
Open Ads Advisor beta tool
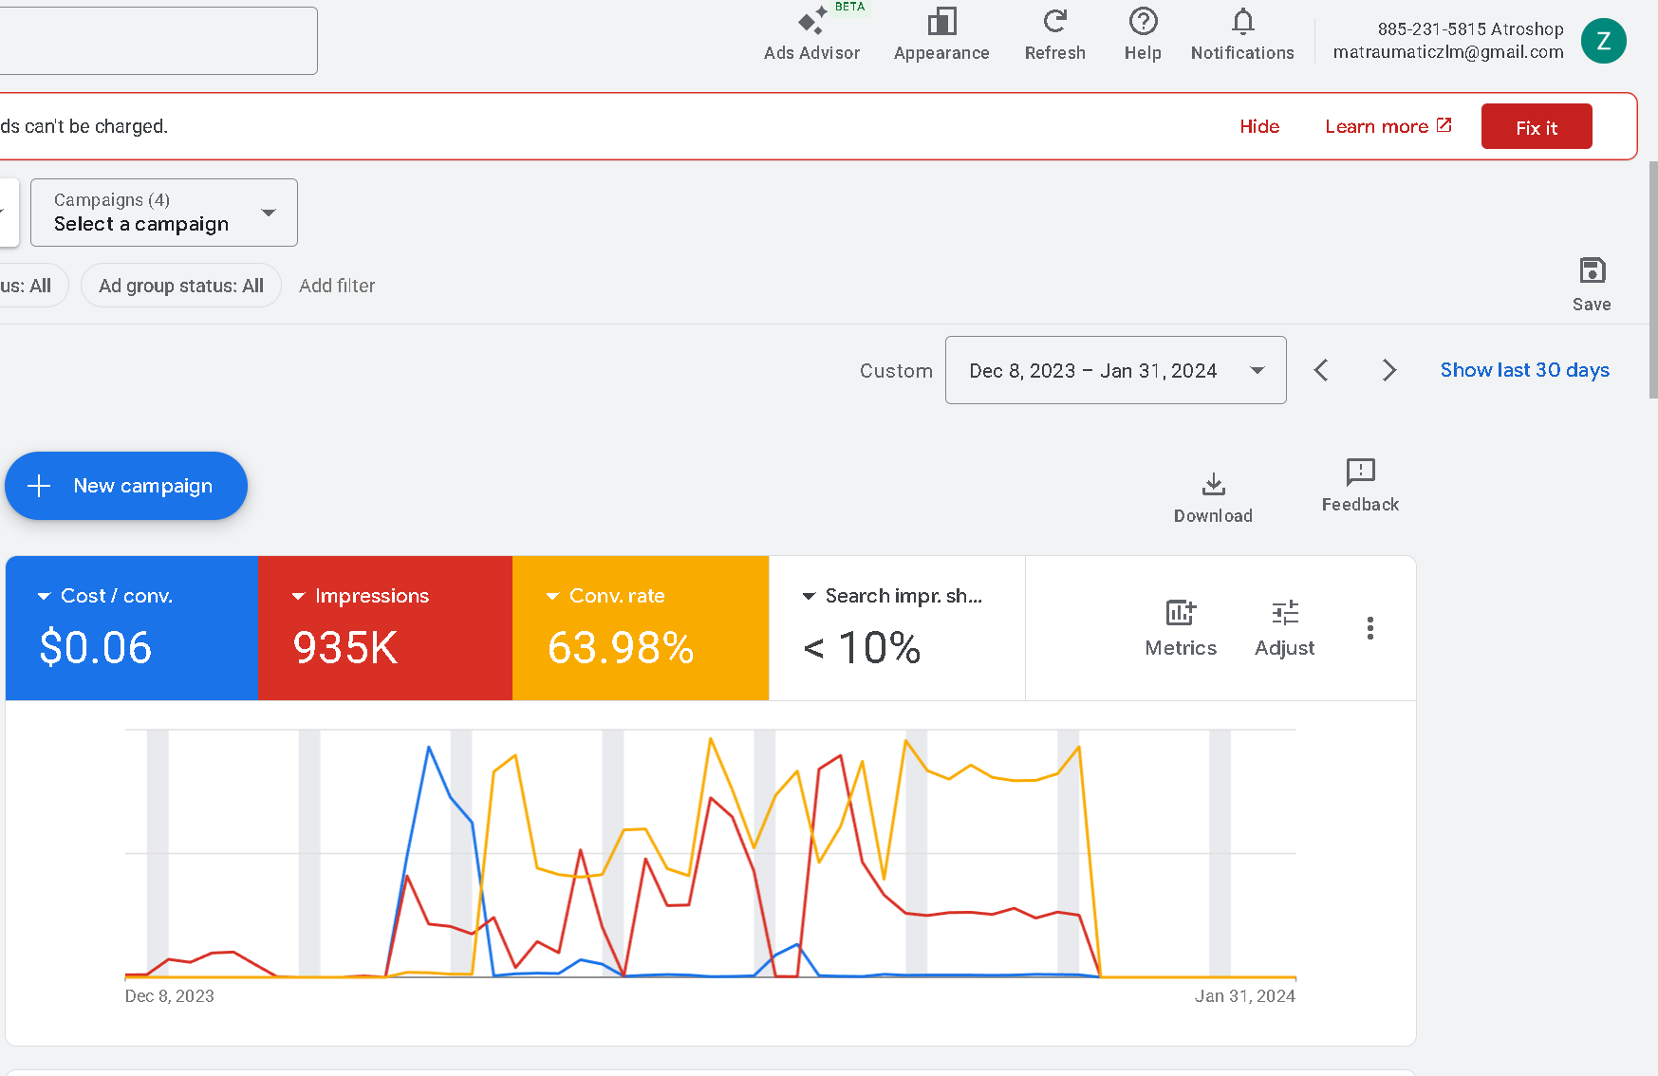[x=811, y=35]
